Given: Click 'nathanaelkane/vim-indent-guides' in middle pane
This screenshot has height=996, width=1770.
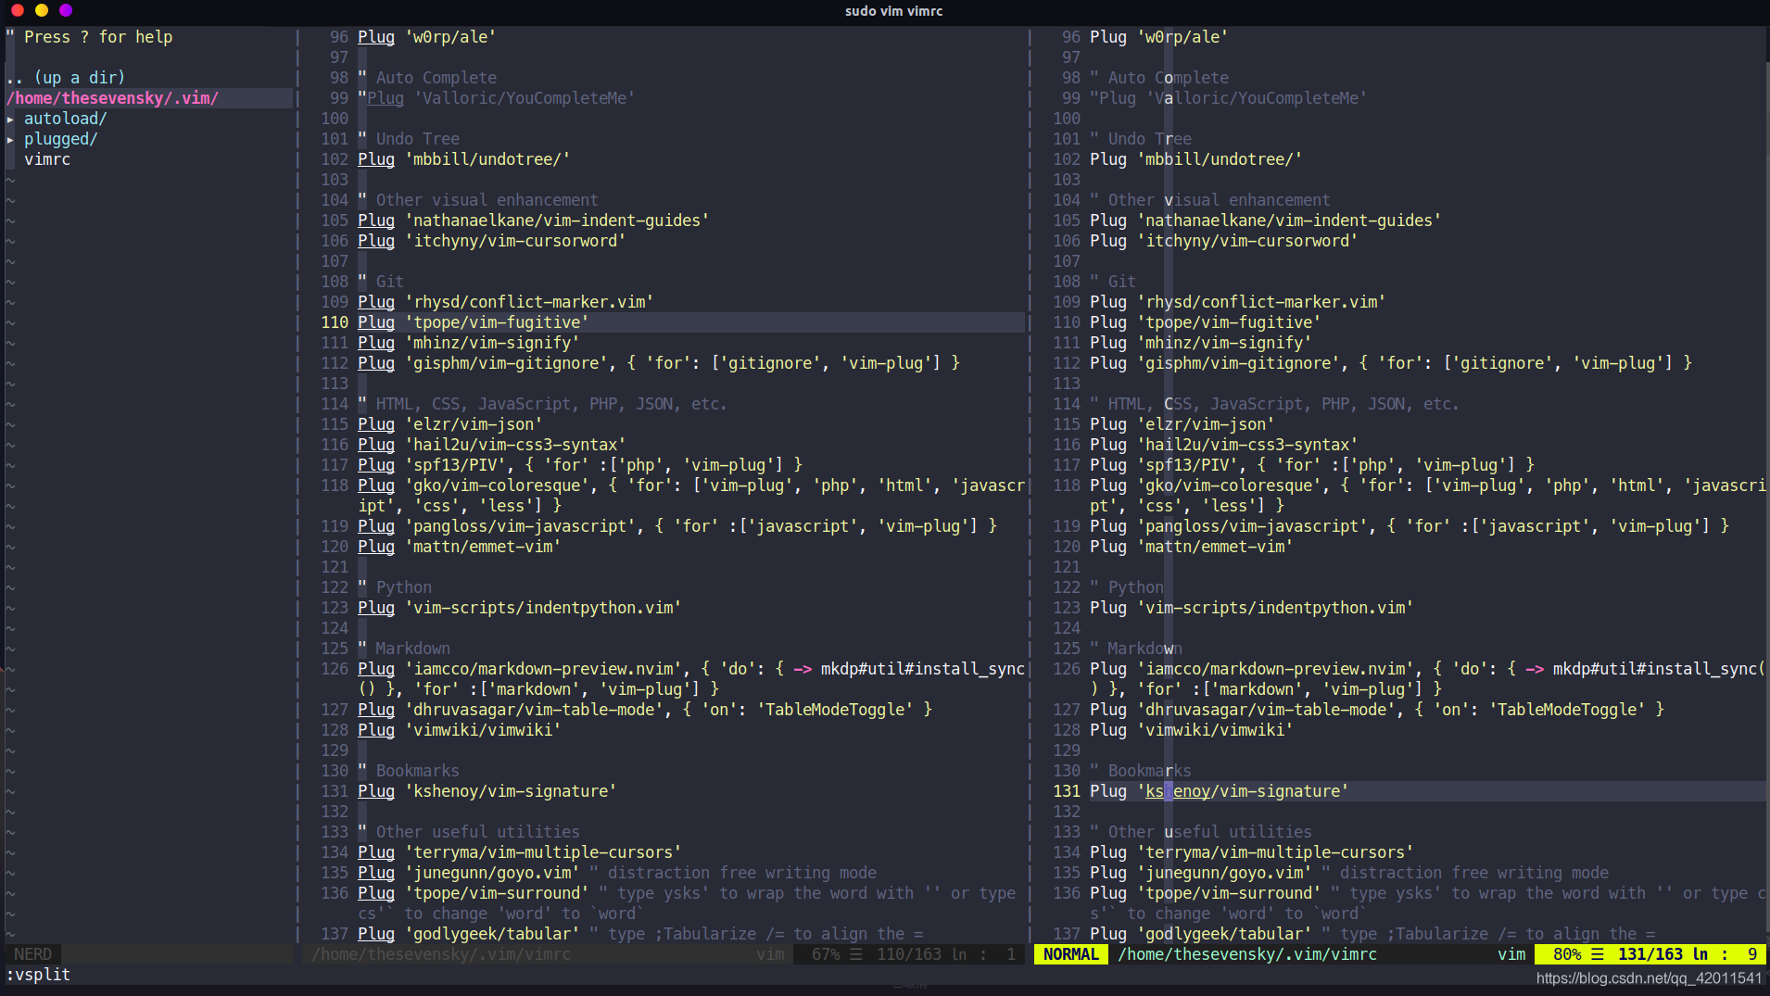Looking at the screenshot, I should [557, 221].
